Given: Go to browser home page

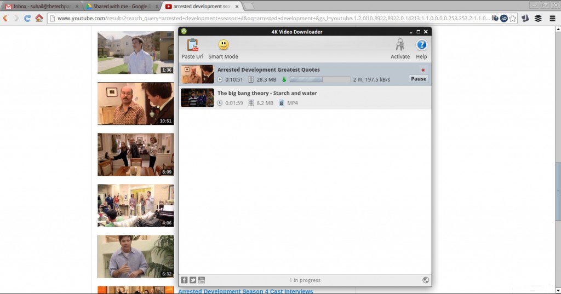Looking at the screenshot, I should (x=39, y=18).
